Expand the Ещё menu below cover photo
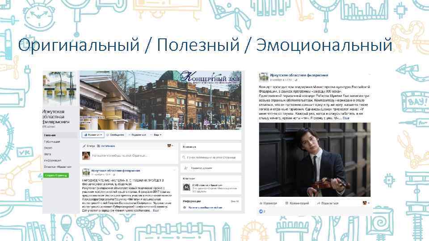Image resolution: width=429 pixels, height=241 pixels. tap(156, 135)
